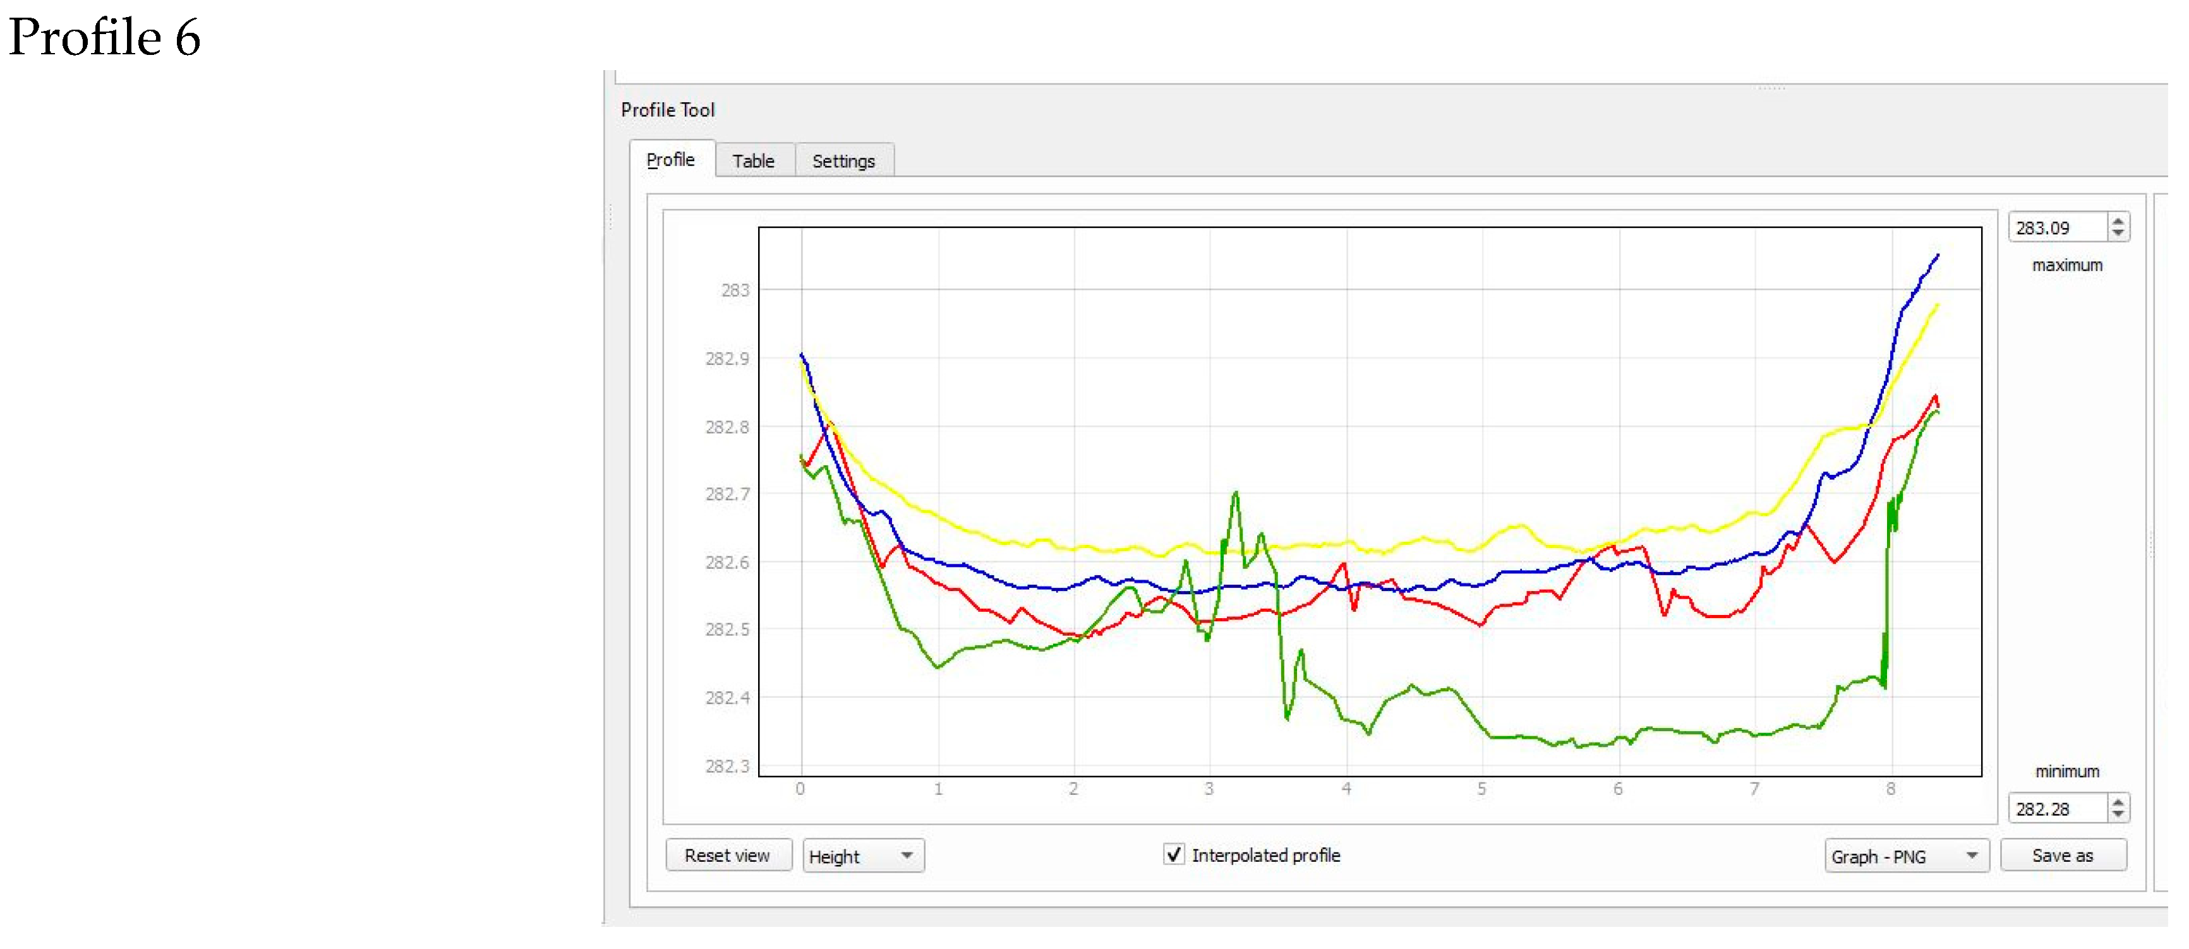Click the blue profile line's peak at right
This screenshot has width=2189, height=949.
[1938, 255]
